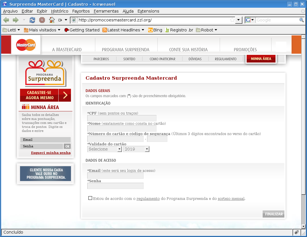This screenshot has width=307, height=237.
Task: Open the Como Participar section
Action: [163, 59]
